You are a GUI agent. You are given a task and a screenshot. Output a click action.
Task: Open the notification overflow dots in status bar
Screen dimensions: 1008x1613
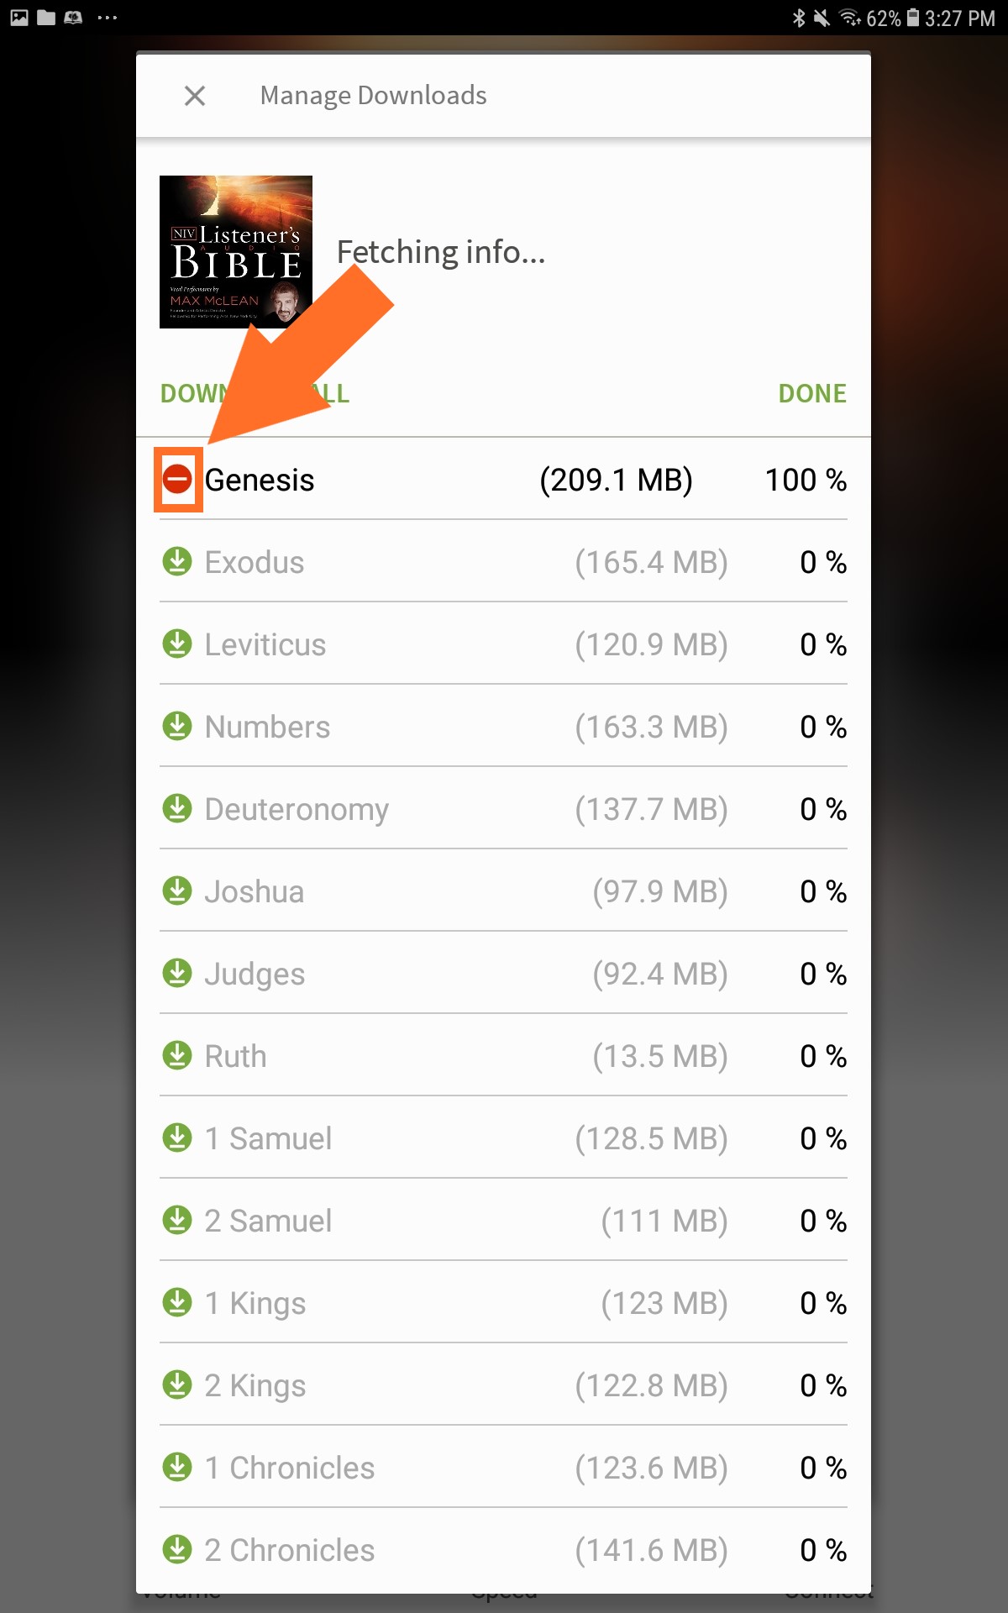(108, 18)
